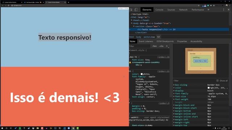Image resolution: width=232 pixels, height=130 pixels.
Task: Expand the color computed property
Action: pyautogui.click(x=174, y=88)
